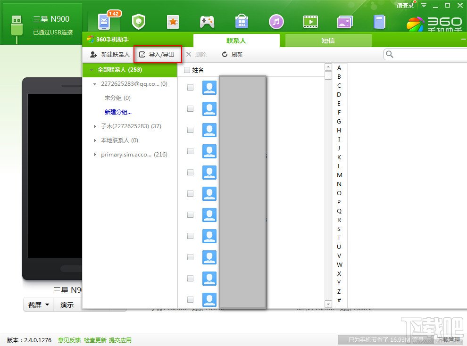The image size is (467, 346).
Task: Check the third contact row checkbox
Action: (x=190, y=130)
